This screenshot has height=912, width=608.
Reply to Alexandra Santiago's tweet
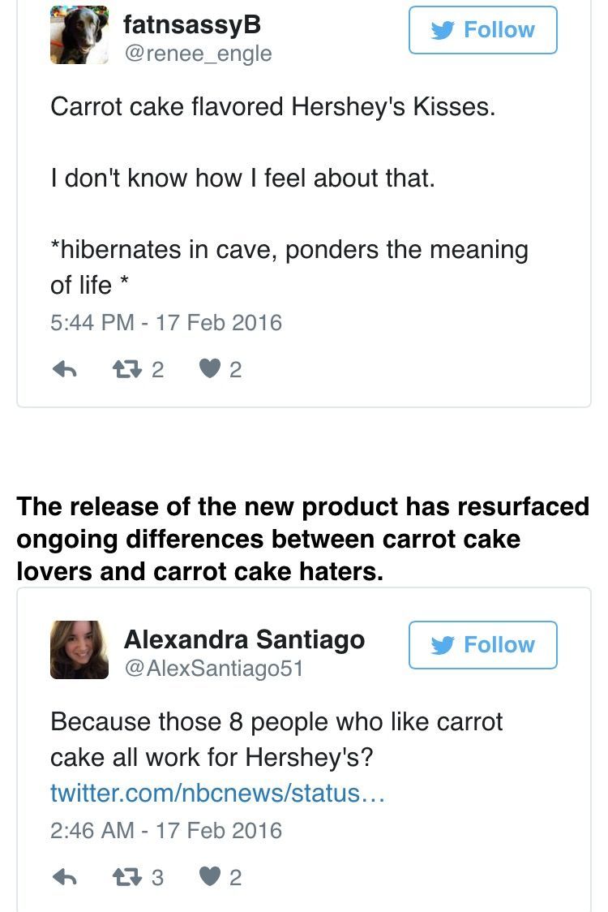[64, 877]
